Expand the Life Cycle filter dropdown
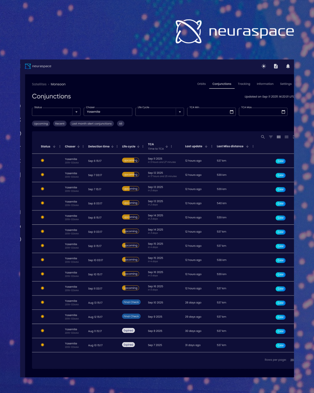 [x=180, y=112]
